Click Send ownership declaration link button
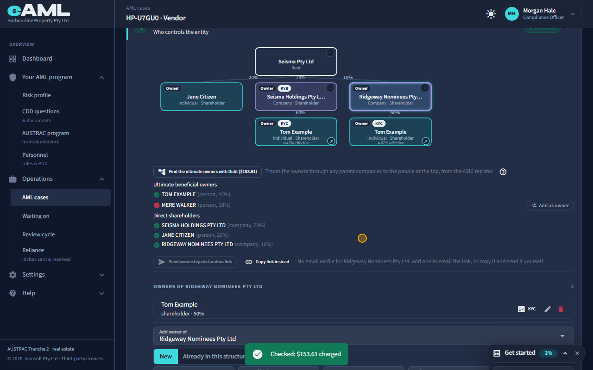This screenshot has height=370, width=593. pyautogui.click(x=195, y=262)
